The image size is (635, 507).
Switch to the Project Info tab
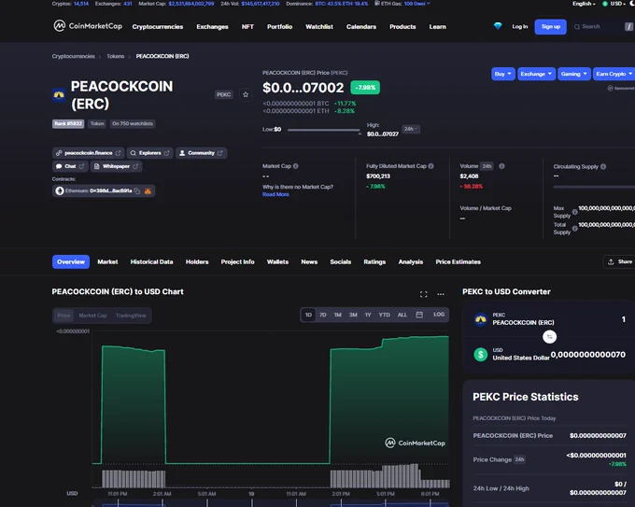[238, 262]
